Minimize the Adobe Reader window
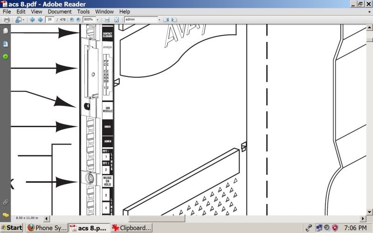 pos(353,4)
